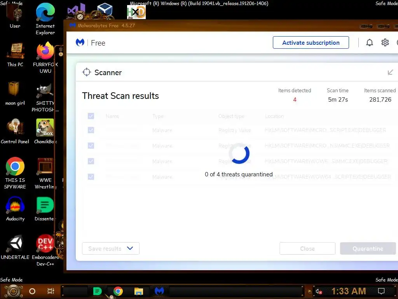Open Task View on taskbar
Screen dimensions: 398x299
pos(51,291)
